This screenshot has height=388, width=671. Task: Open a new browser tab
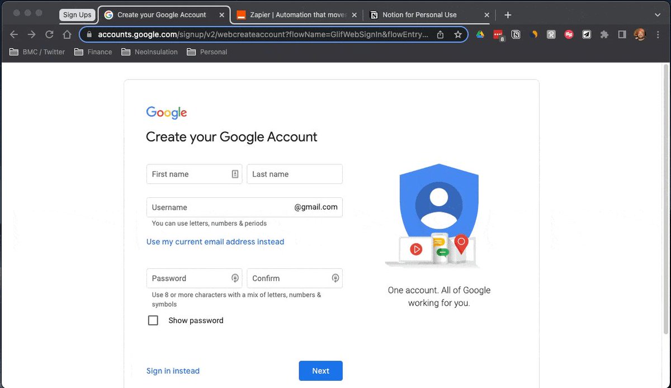(508, 15)
